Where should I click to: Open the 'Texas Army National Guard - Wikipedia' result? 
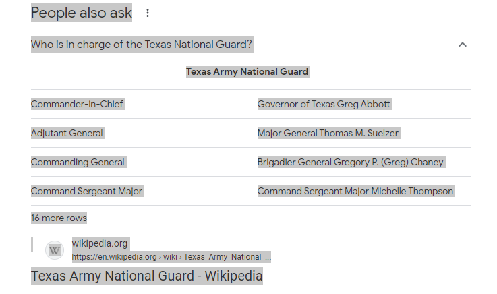click(x=146, y=276)
